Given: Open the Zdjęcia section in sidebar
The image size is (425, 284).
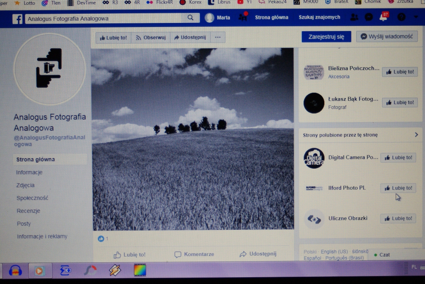Looking at the screenshot, I should (x=25, y=185).
